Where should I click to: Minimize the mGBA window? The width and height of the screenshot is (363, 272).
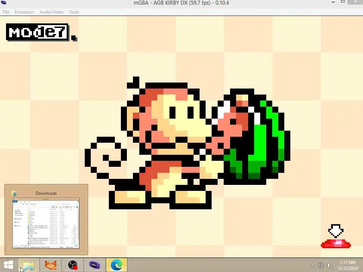click(333, 2)
